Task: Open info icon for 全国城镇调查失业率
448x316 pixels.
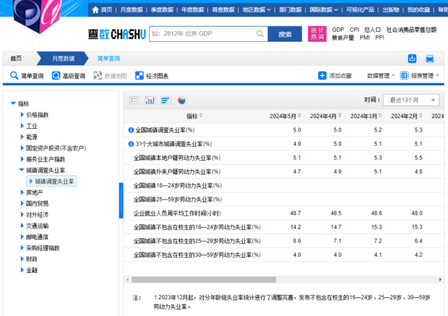Action: coord(131,130)
